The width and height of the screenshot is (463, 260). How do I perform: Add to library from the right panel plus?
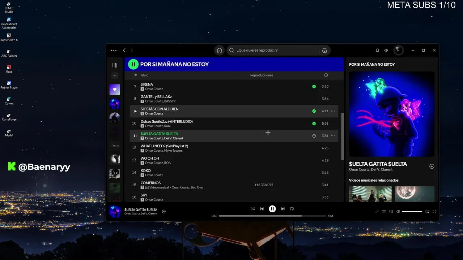(x=432, y=166)
